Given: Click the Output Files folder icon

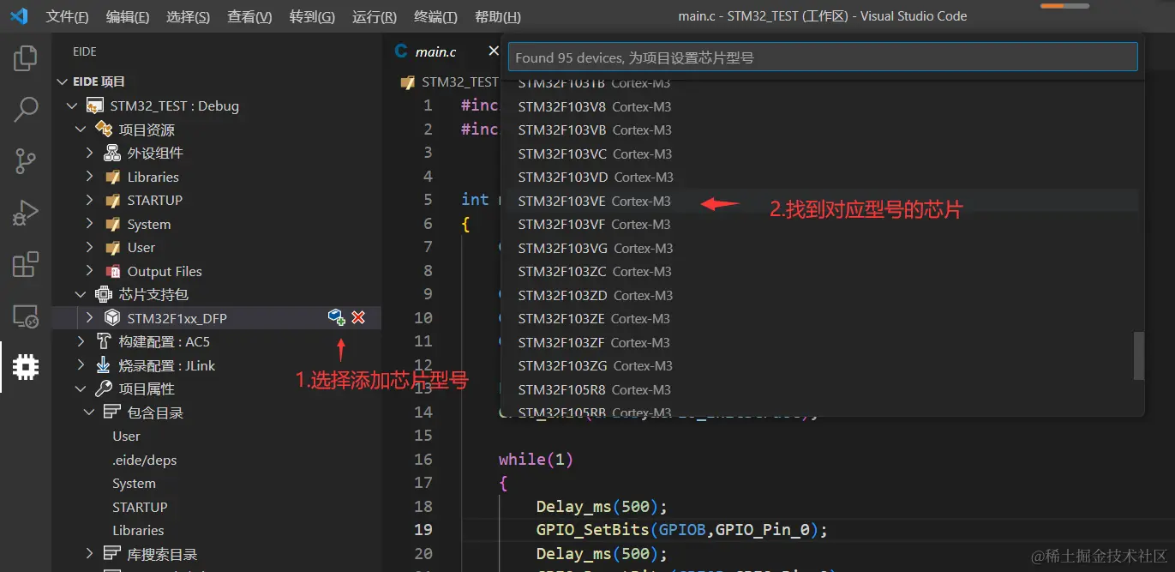Looking at the screenshot, I should point(112,271).
